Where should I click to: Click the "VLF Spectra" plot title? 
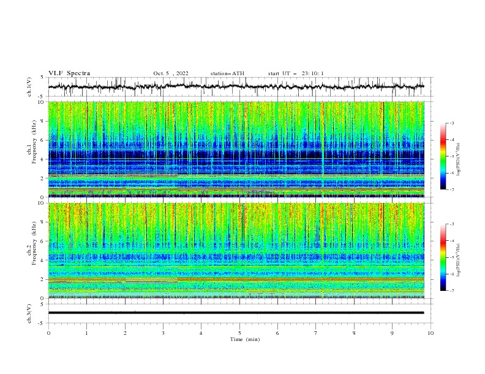click(x=69, y=73)
